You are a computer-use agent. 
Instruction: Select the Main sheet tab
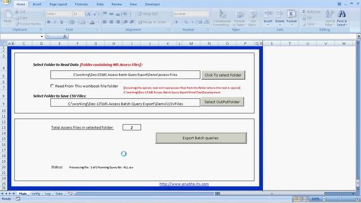point(23,193)
